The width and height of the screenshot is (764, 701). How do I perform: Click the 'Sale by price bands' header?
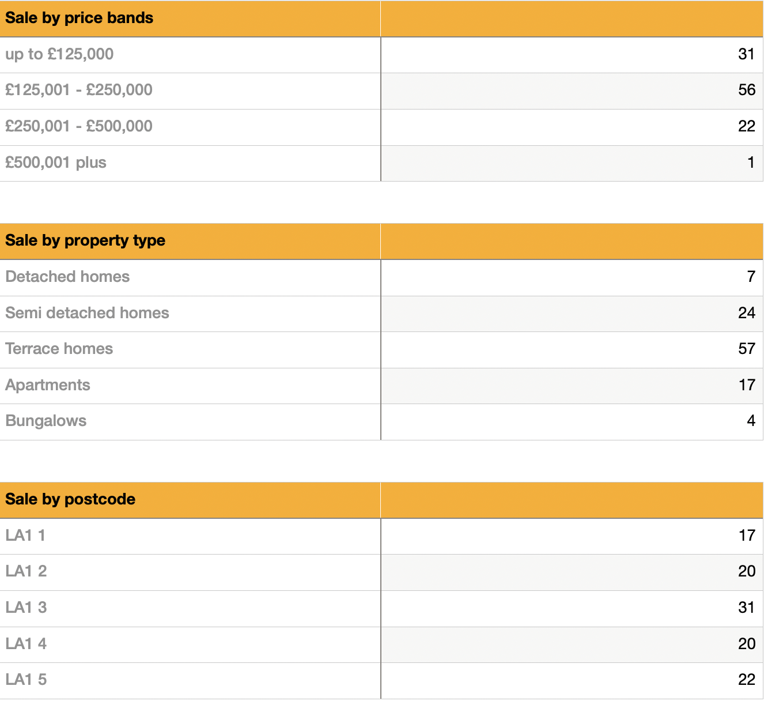tap(80, 18)
